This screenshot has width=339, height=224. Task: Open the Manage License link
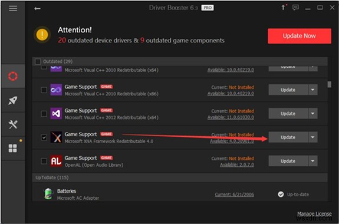pyautogui.click(x=314, y=214)
